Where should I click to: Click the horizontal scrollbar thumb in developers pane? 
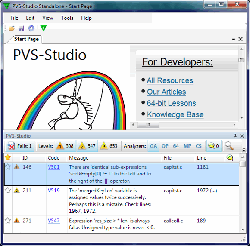point(148,125)
